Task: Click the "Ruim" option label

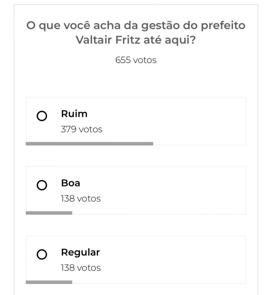Action: click(x=74, y=114)
